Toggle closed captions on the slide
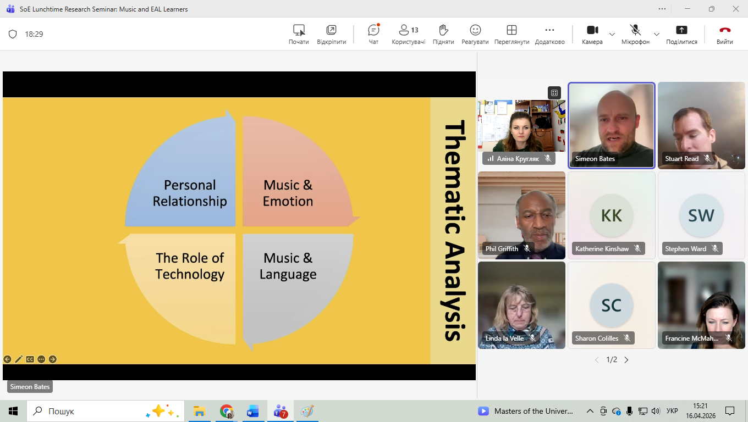Screen dimensions: 748x422 [30, 359]
